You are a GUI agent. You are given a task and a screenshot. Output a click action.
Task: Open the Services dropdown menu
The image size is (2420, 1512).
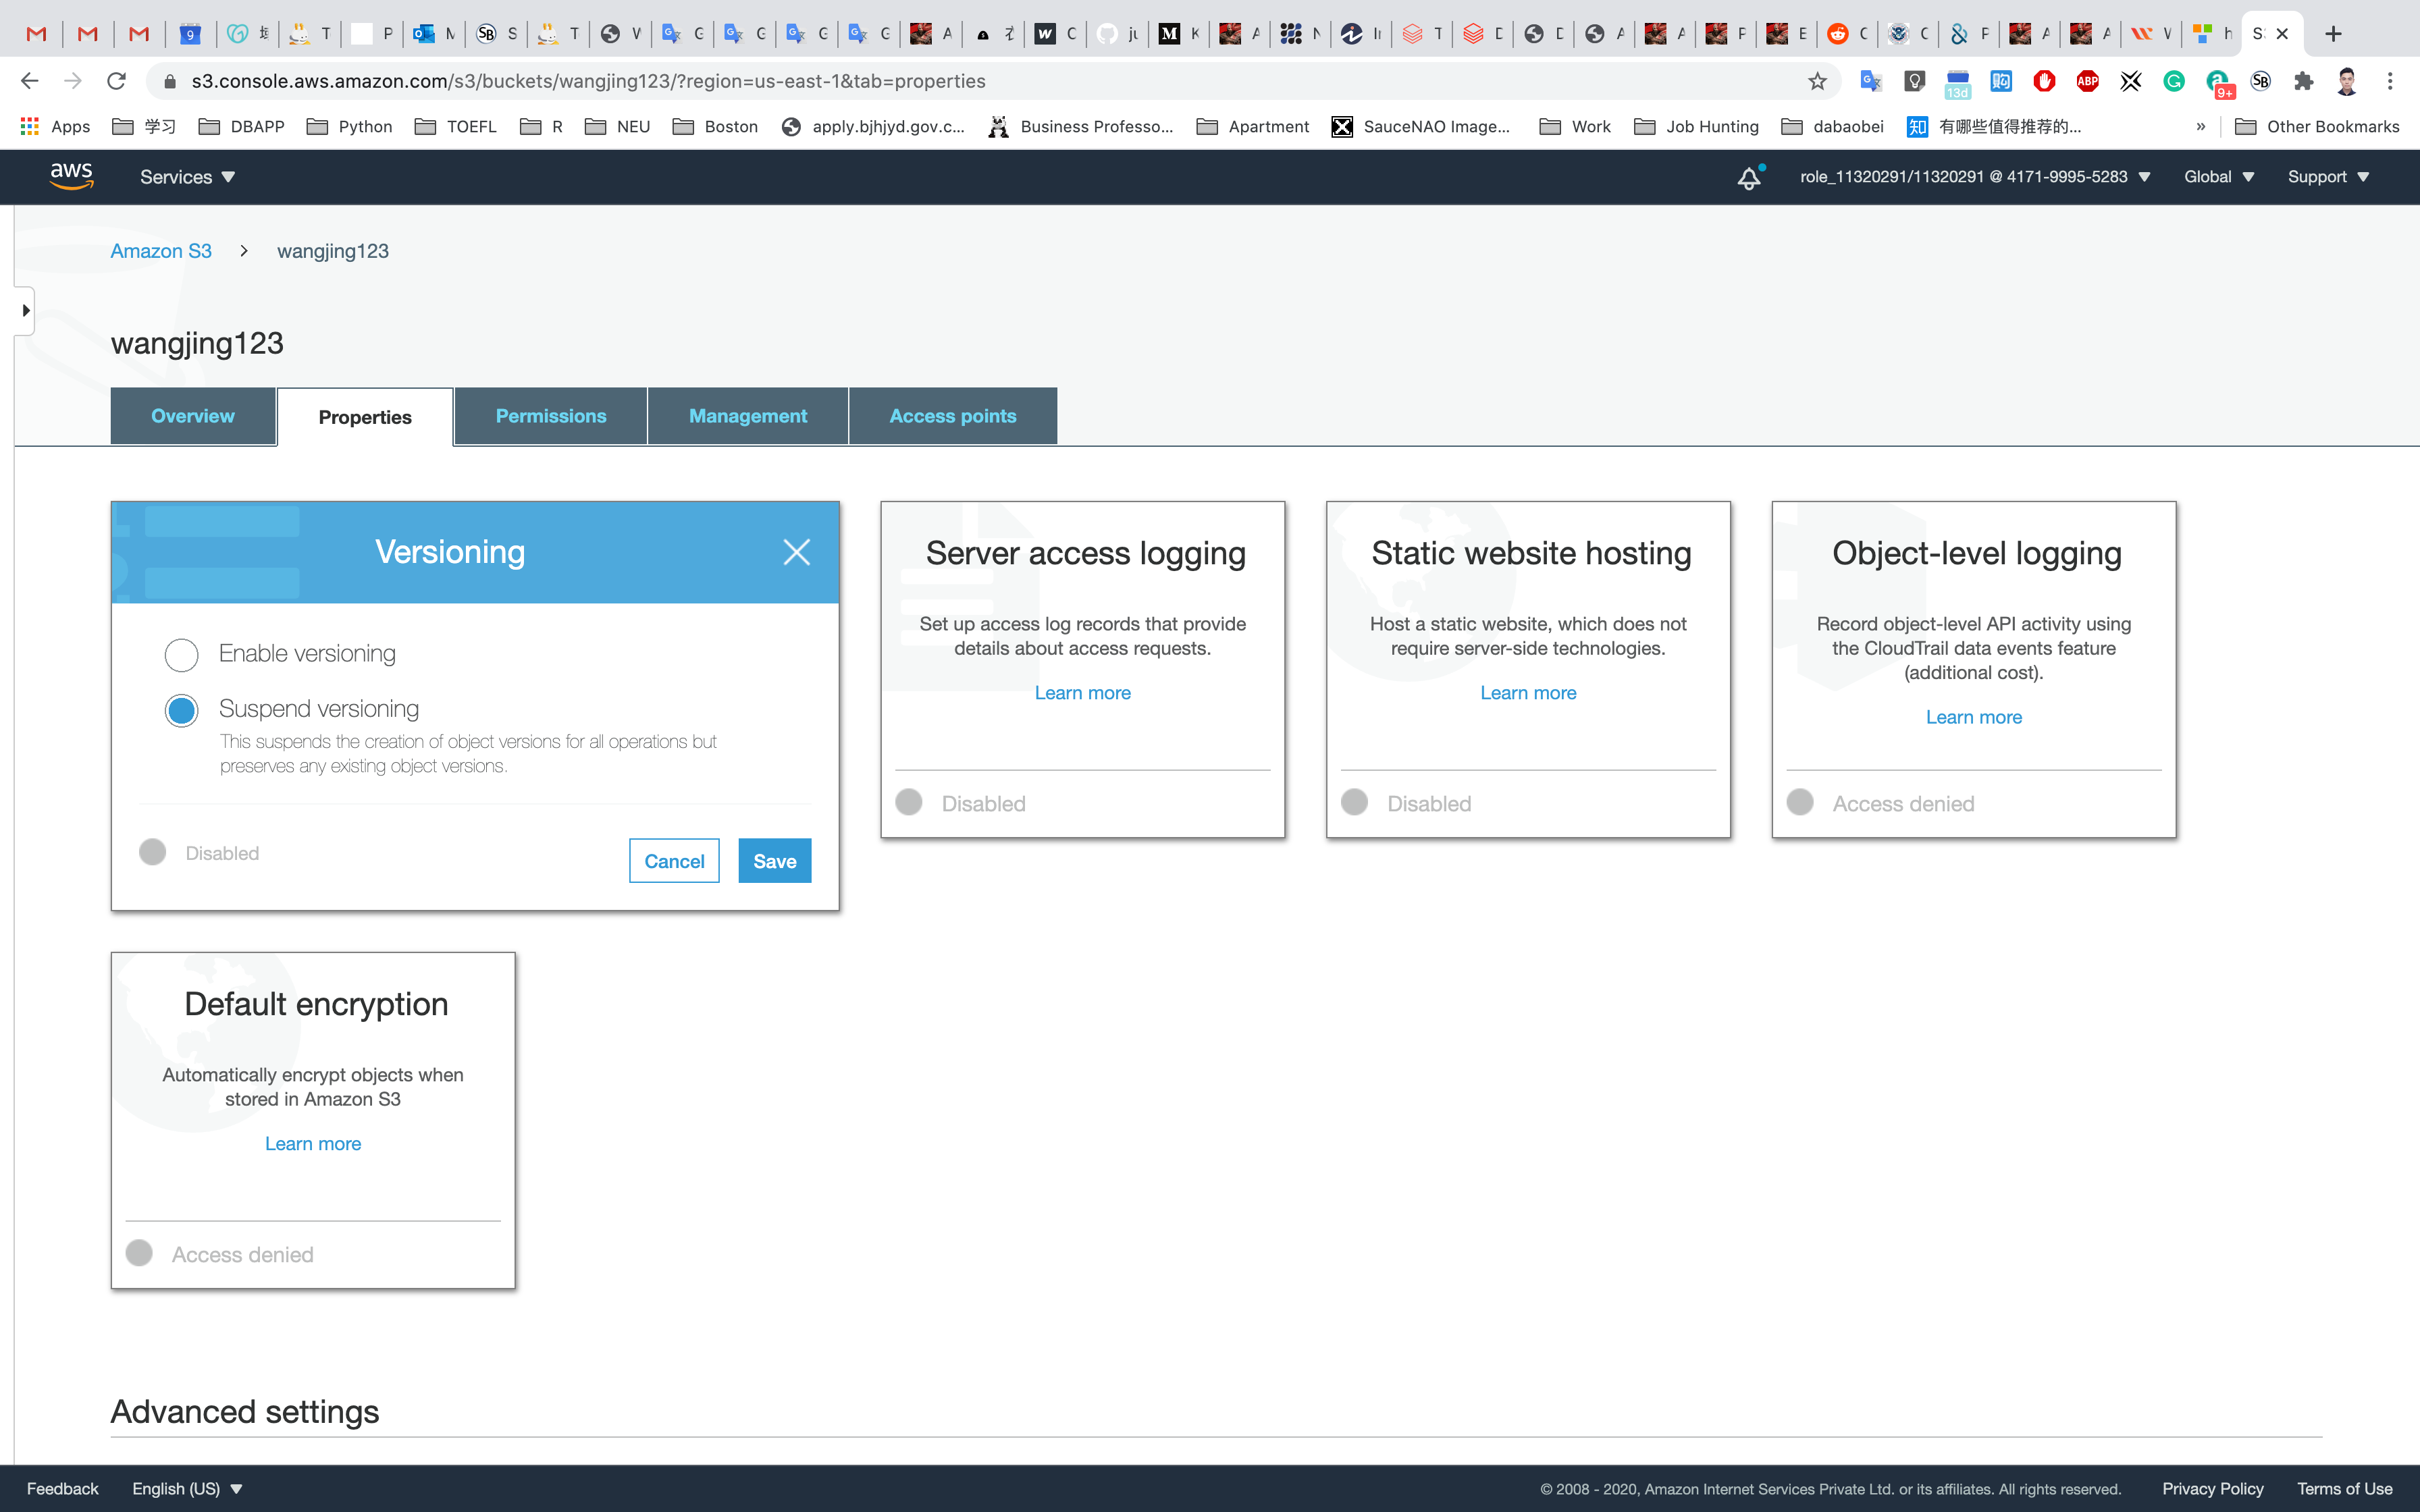187,177
